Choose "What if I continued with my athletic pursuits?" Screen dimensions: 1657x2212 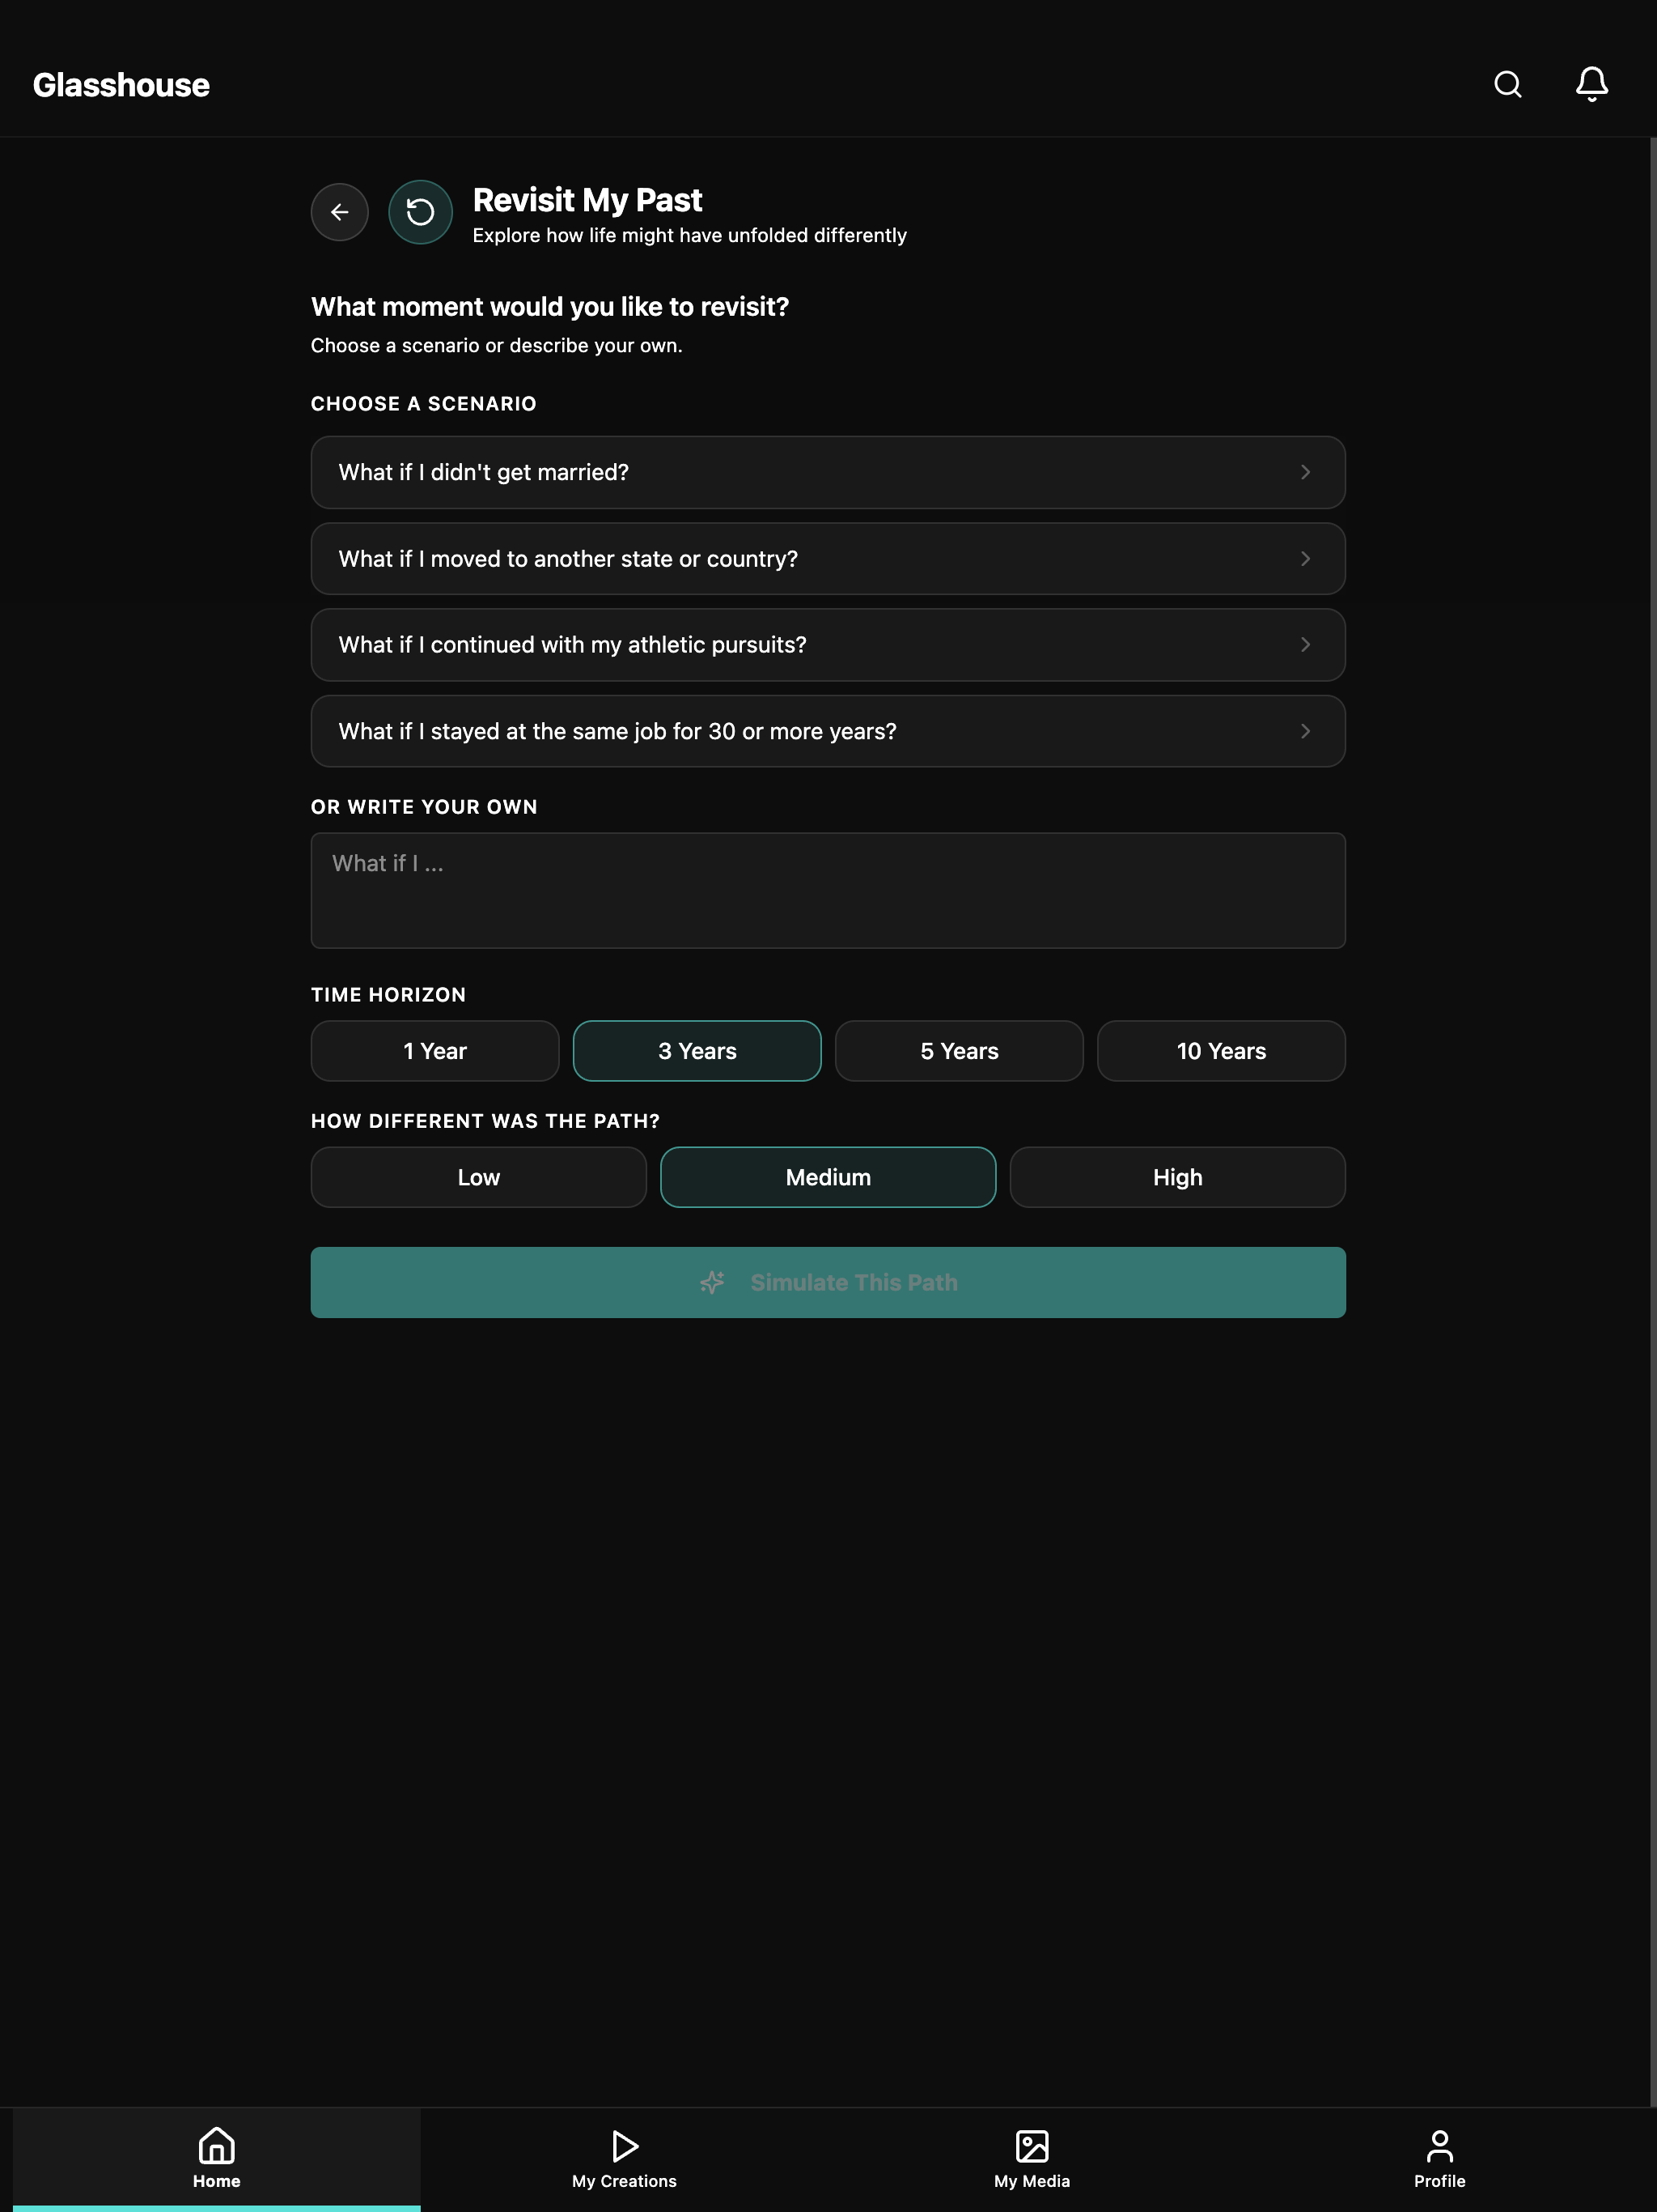[x=828, y=645]
